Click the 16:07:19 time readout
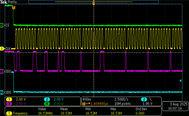 (175, 109)
